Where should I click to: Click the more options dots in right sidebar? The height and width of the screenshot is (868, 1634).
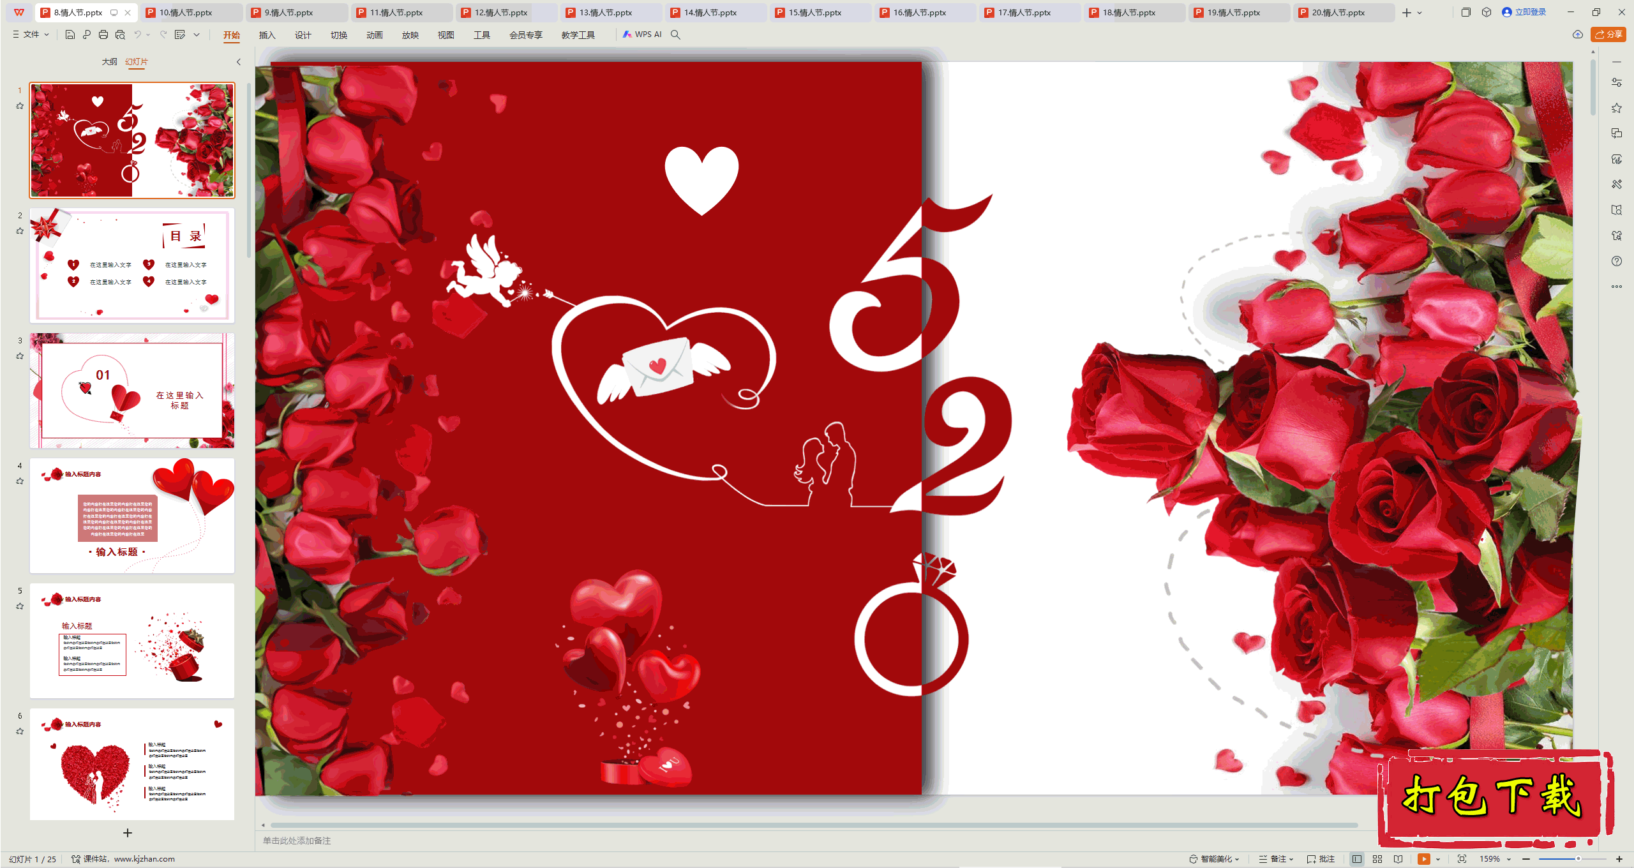1617,287
